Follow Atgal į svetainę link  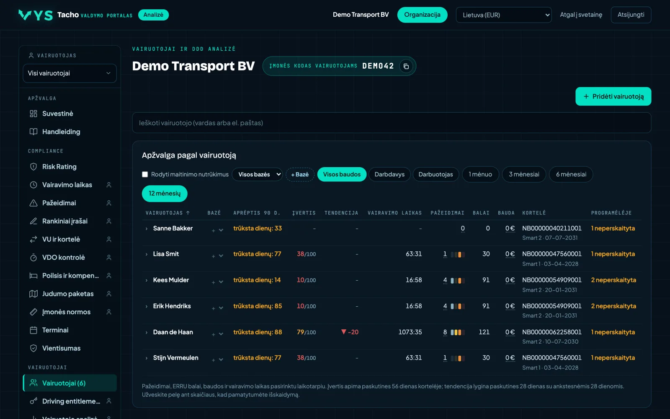coord(581,15)
